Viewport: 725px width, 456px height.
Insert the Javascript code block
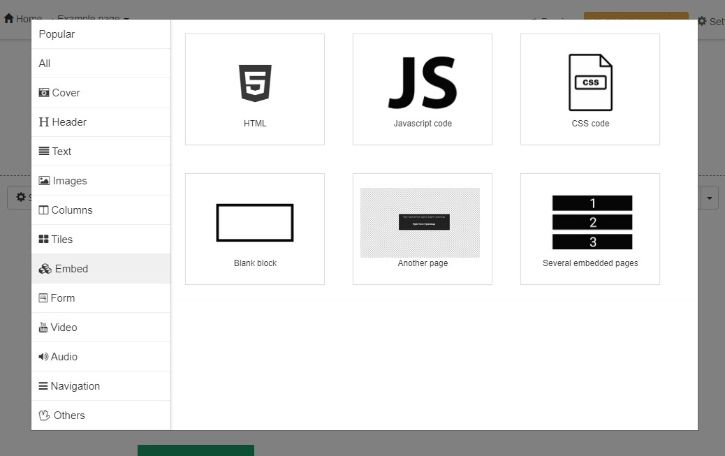(423, 89)
